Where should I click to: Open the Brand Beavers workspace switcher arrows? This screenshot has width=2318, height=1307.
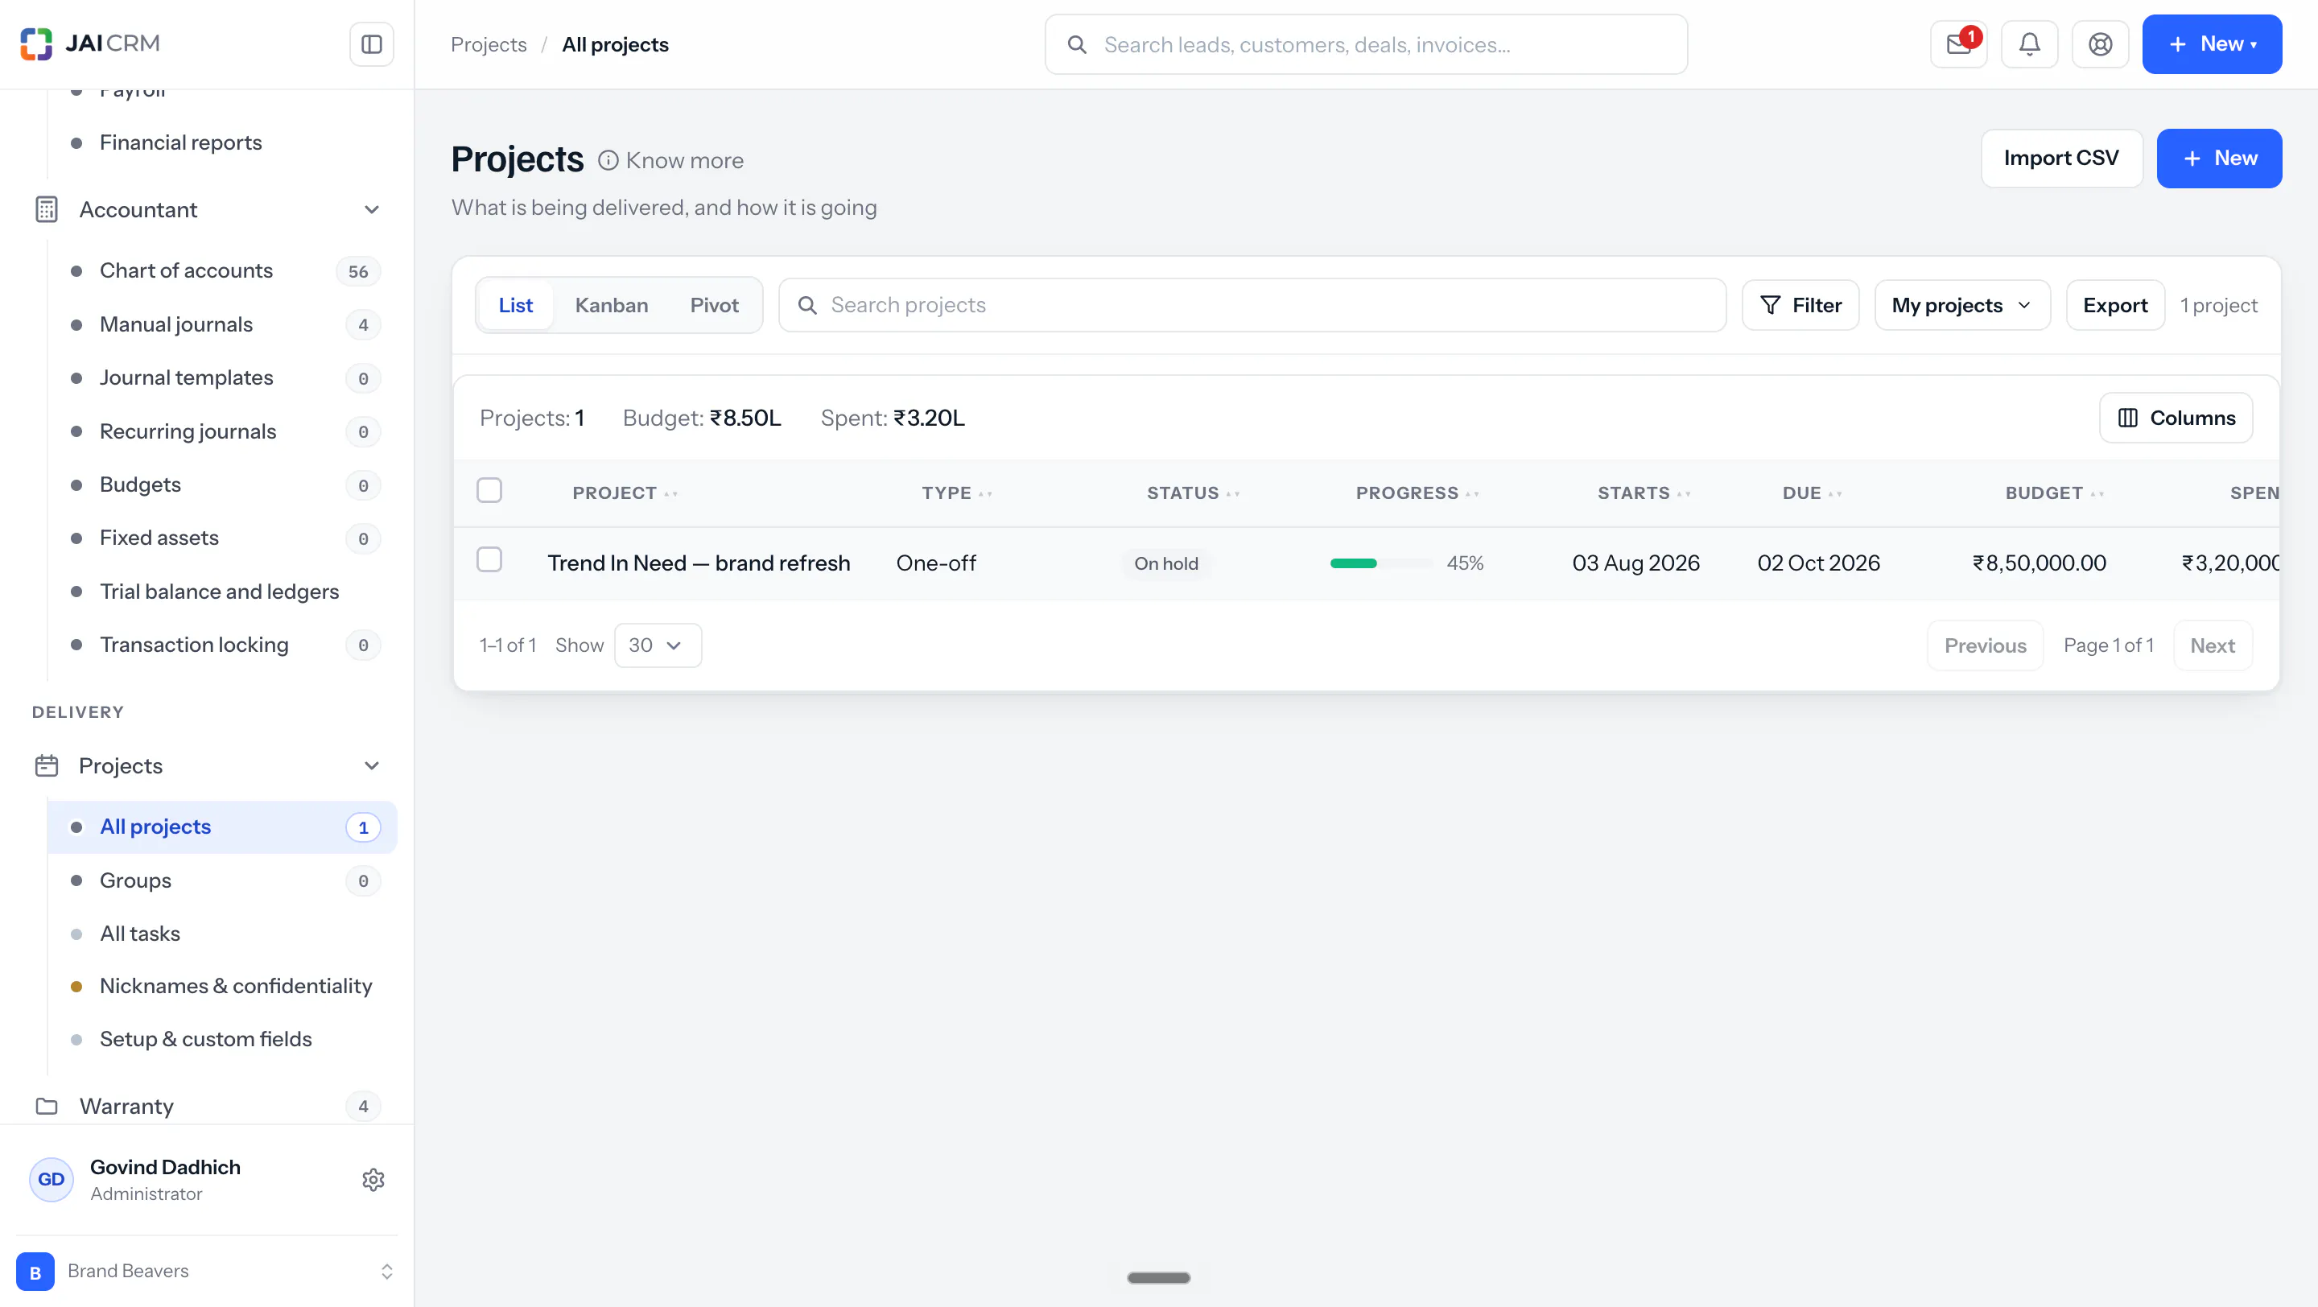[x=387, y=1271]
